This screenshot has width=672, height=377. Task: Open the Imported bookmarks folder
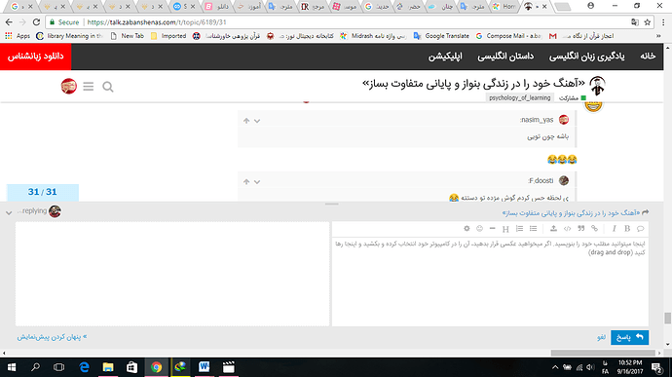[168, 36]
